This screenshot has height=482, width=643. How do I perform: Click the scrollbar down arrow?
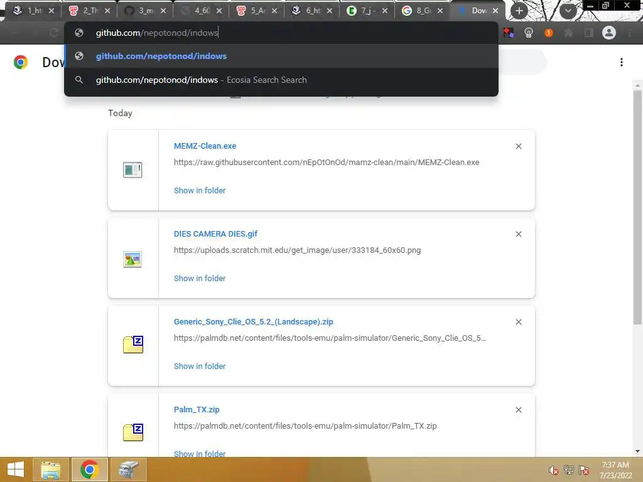637,451
